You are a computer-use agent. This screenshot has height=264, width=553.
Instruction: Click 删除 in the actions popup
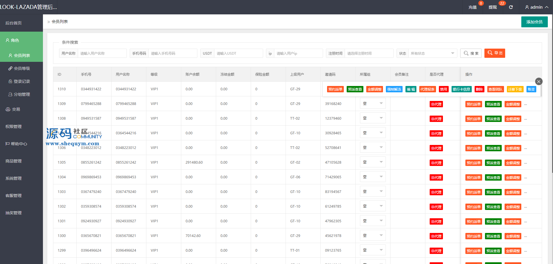pos(480,89)
